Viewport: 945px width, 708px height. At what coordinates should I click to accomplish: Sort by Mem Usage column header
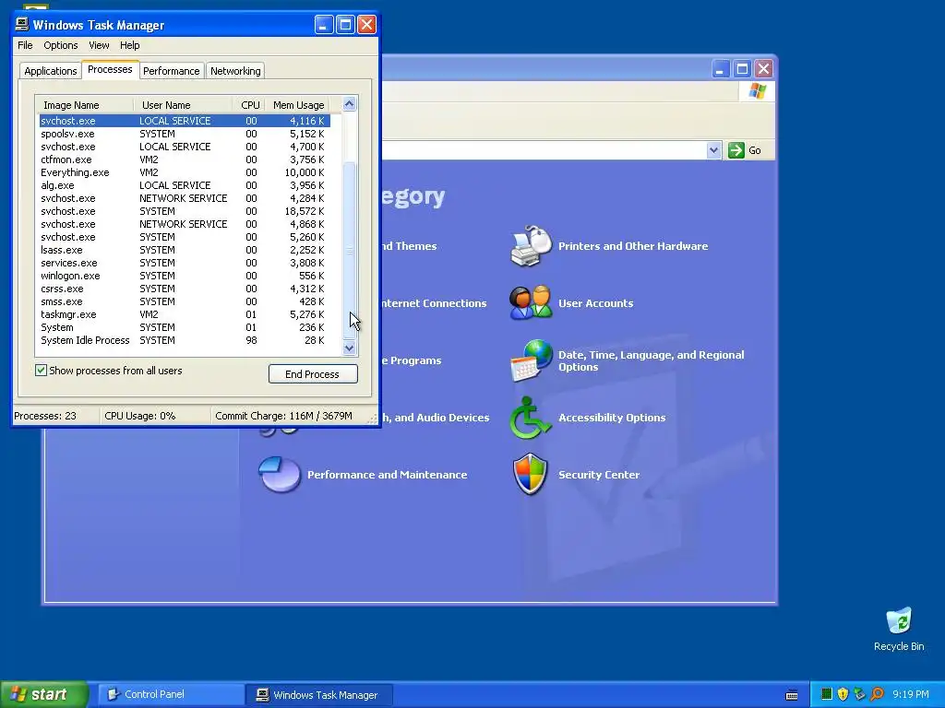[x=298, y=105]
